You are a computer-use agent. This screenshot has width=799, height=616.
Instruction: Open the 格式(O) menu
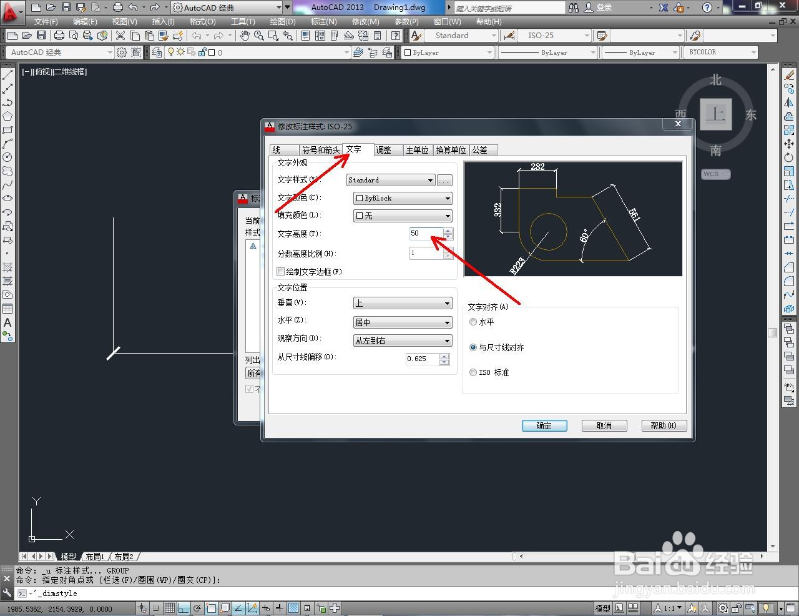[x=202, y=21]
